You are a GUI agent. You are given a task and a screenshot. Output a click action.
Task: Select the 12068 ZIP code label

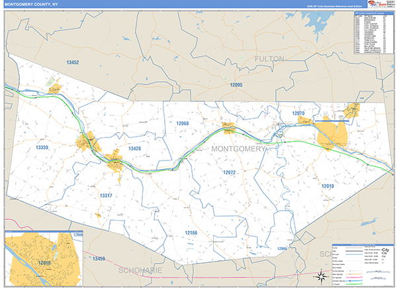click(183, 124)
